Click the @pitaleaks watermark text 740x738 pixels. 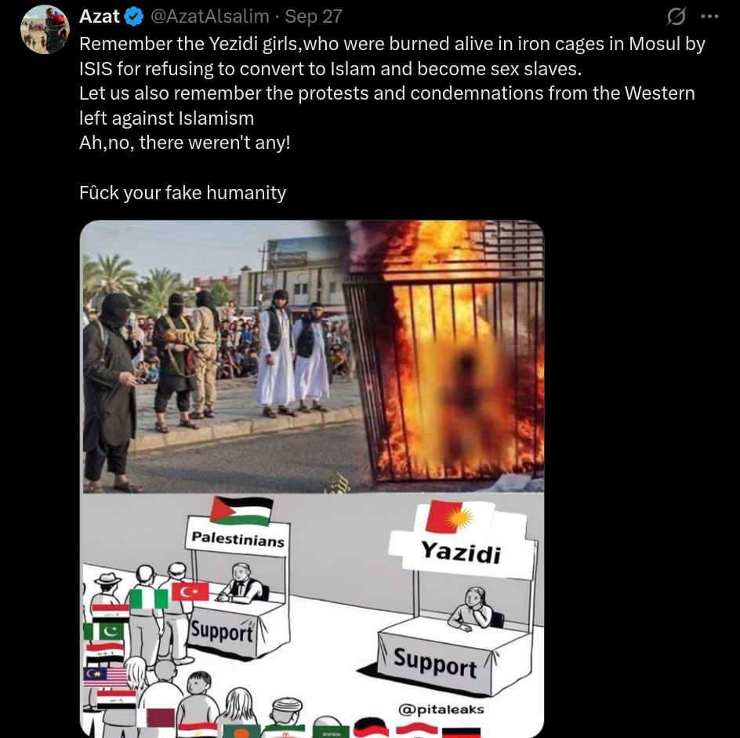(x=441, y=709)
